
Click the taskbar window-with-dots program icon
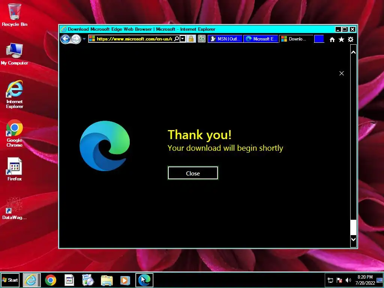69,280
